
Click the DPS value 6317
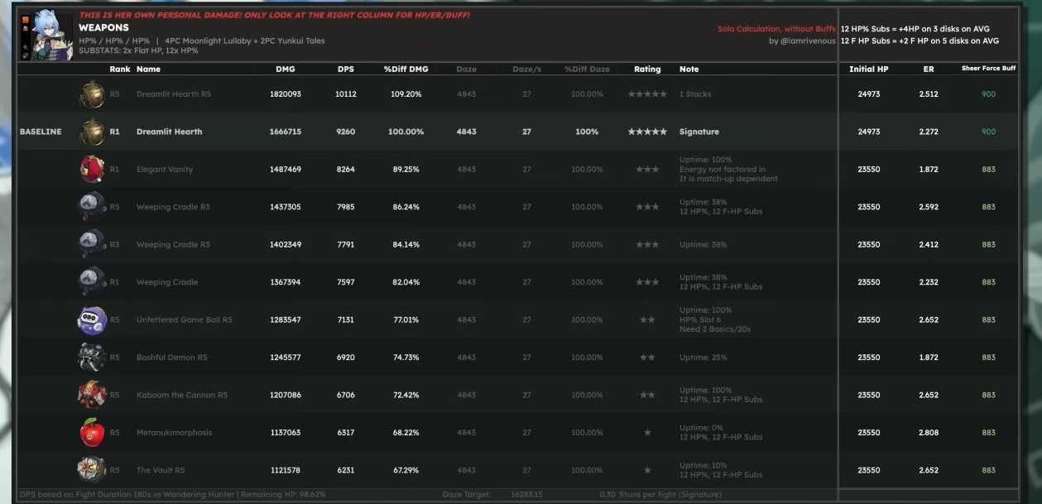(346, 433)
